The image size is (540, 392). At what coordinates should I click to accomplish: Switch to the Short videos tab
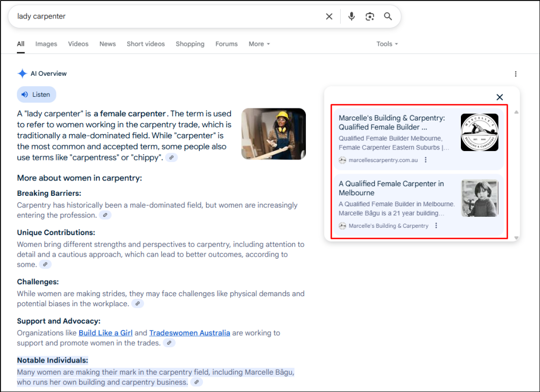click(x=146, y=44)
